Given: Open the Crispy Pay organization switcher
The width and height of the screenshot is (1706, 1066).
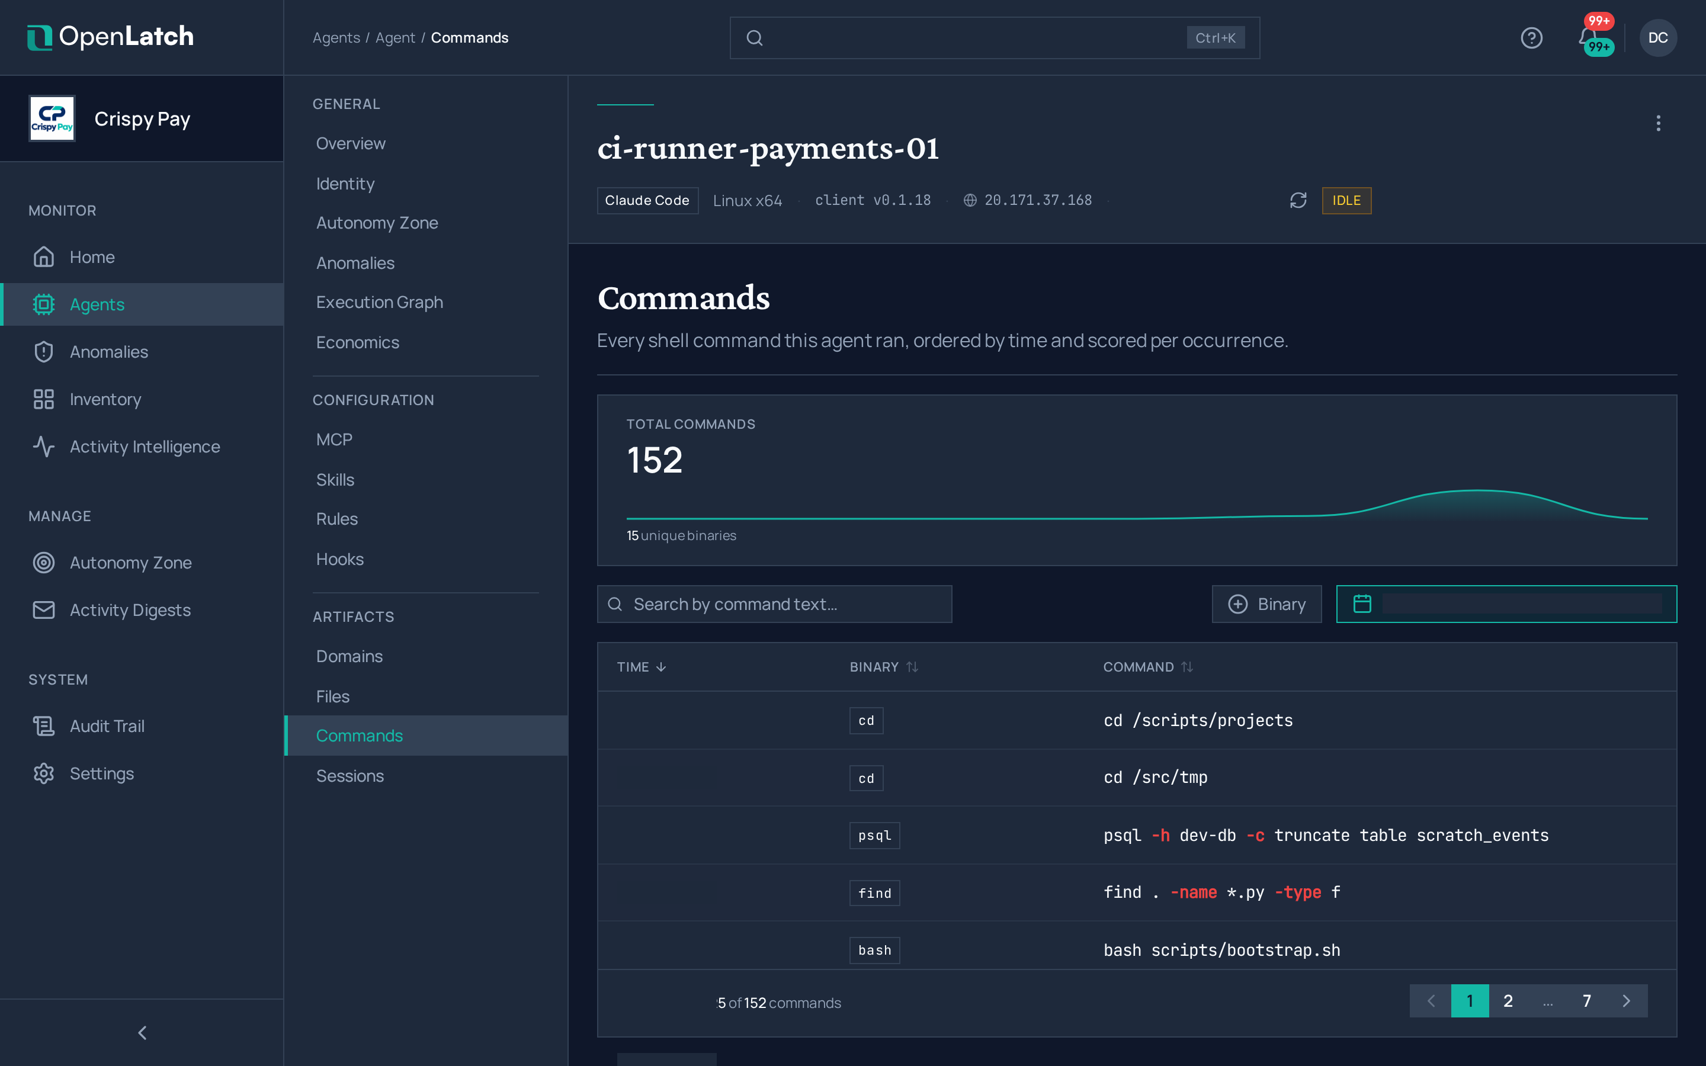Looking at the screenshot, I should coord(142,118).
